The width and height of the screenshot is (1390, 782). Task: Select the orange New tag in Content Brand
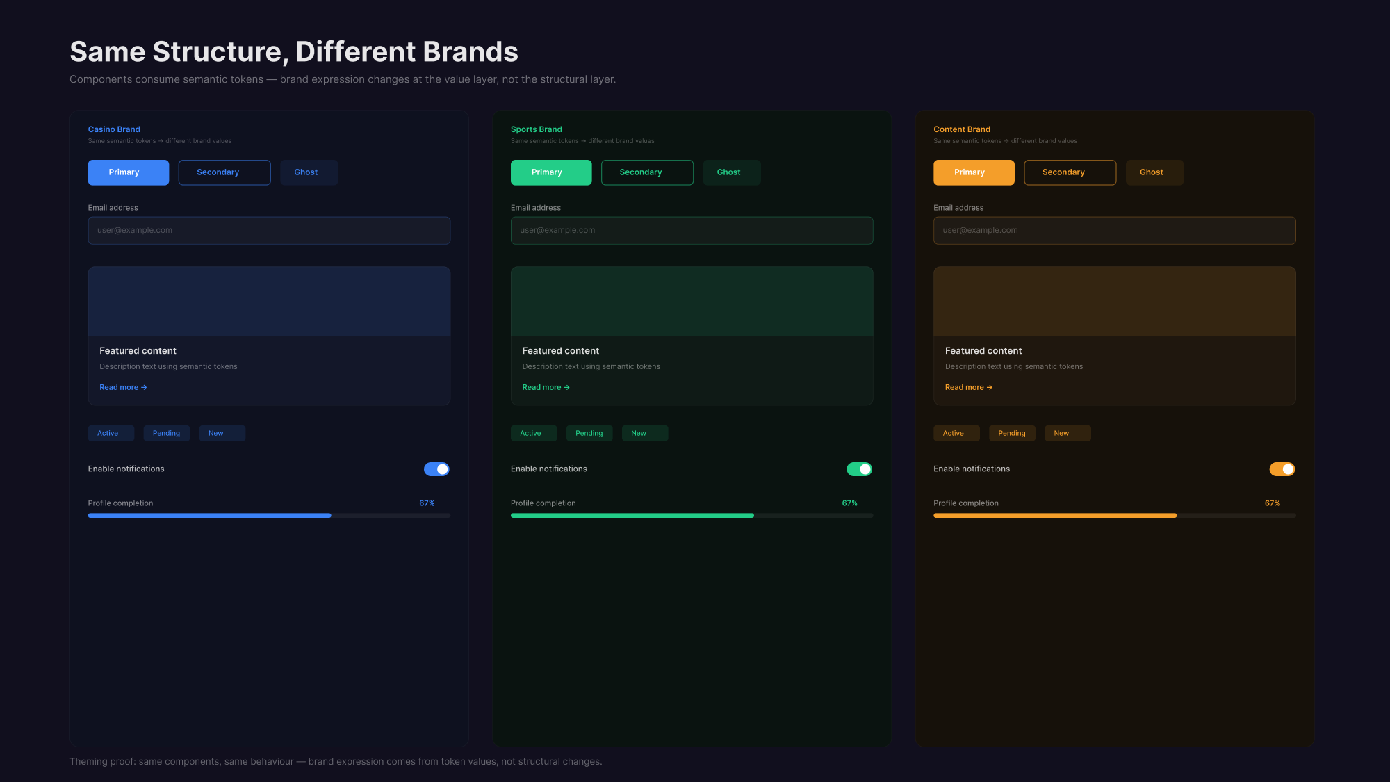1068,433
